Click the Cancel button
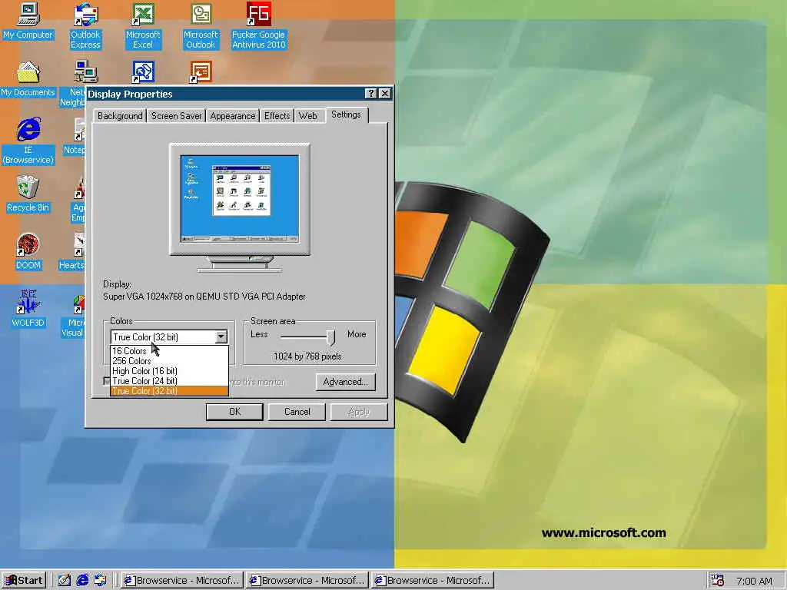Viewport: 787px width, 590px height. point(297,412)
